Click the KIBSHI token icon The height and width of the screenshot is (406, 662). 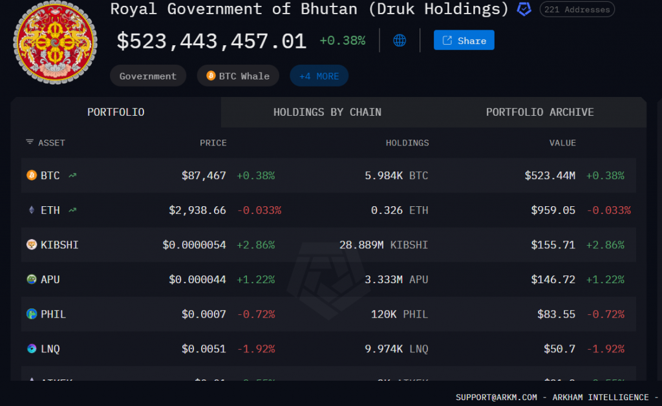pyautogui.click(x=31, y=245)
